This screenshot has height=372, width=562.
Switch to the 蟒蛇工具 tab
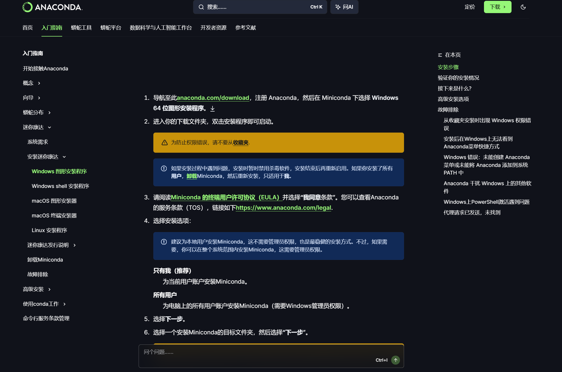pos(81,28)
